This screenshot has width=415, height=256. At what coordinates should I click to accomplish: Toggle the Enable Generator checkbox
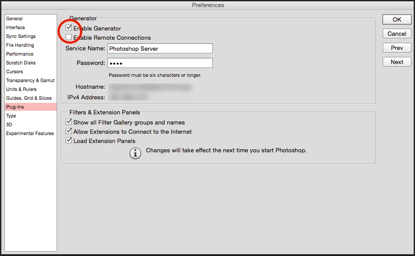(x=69, y=28)
